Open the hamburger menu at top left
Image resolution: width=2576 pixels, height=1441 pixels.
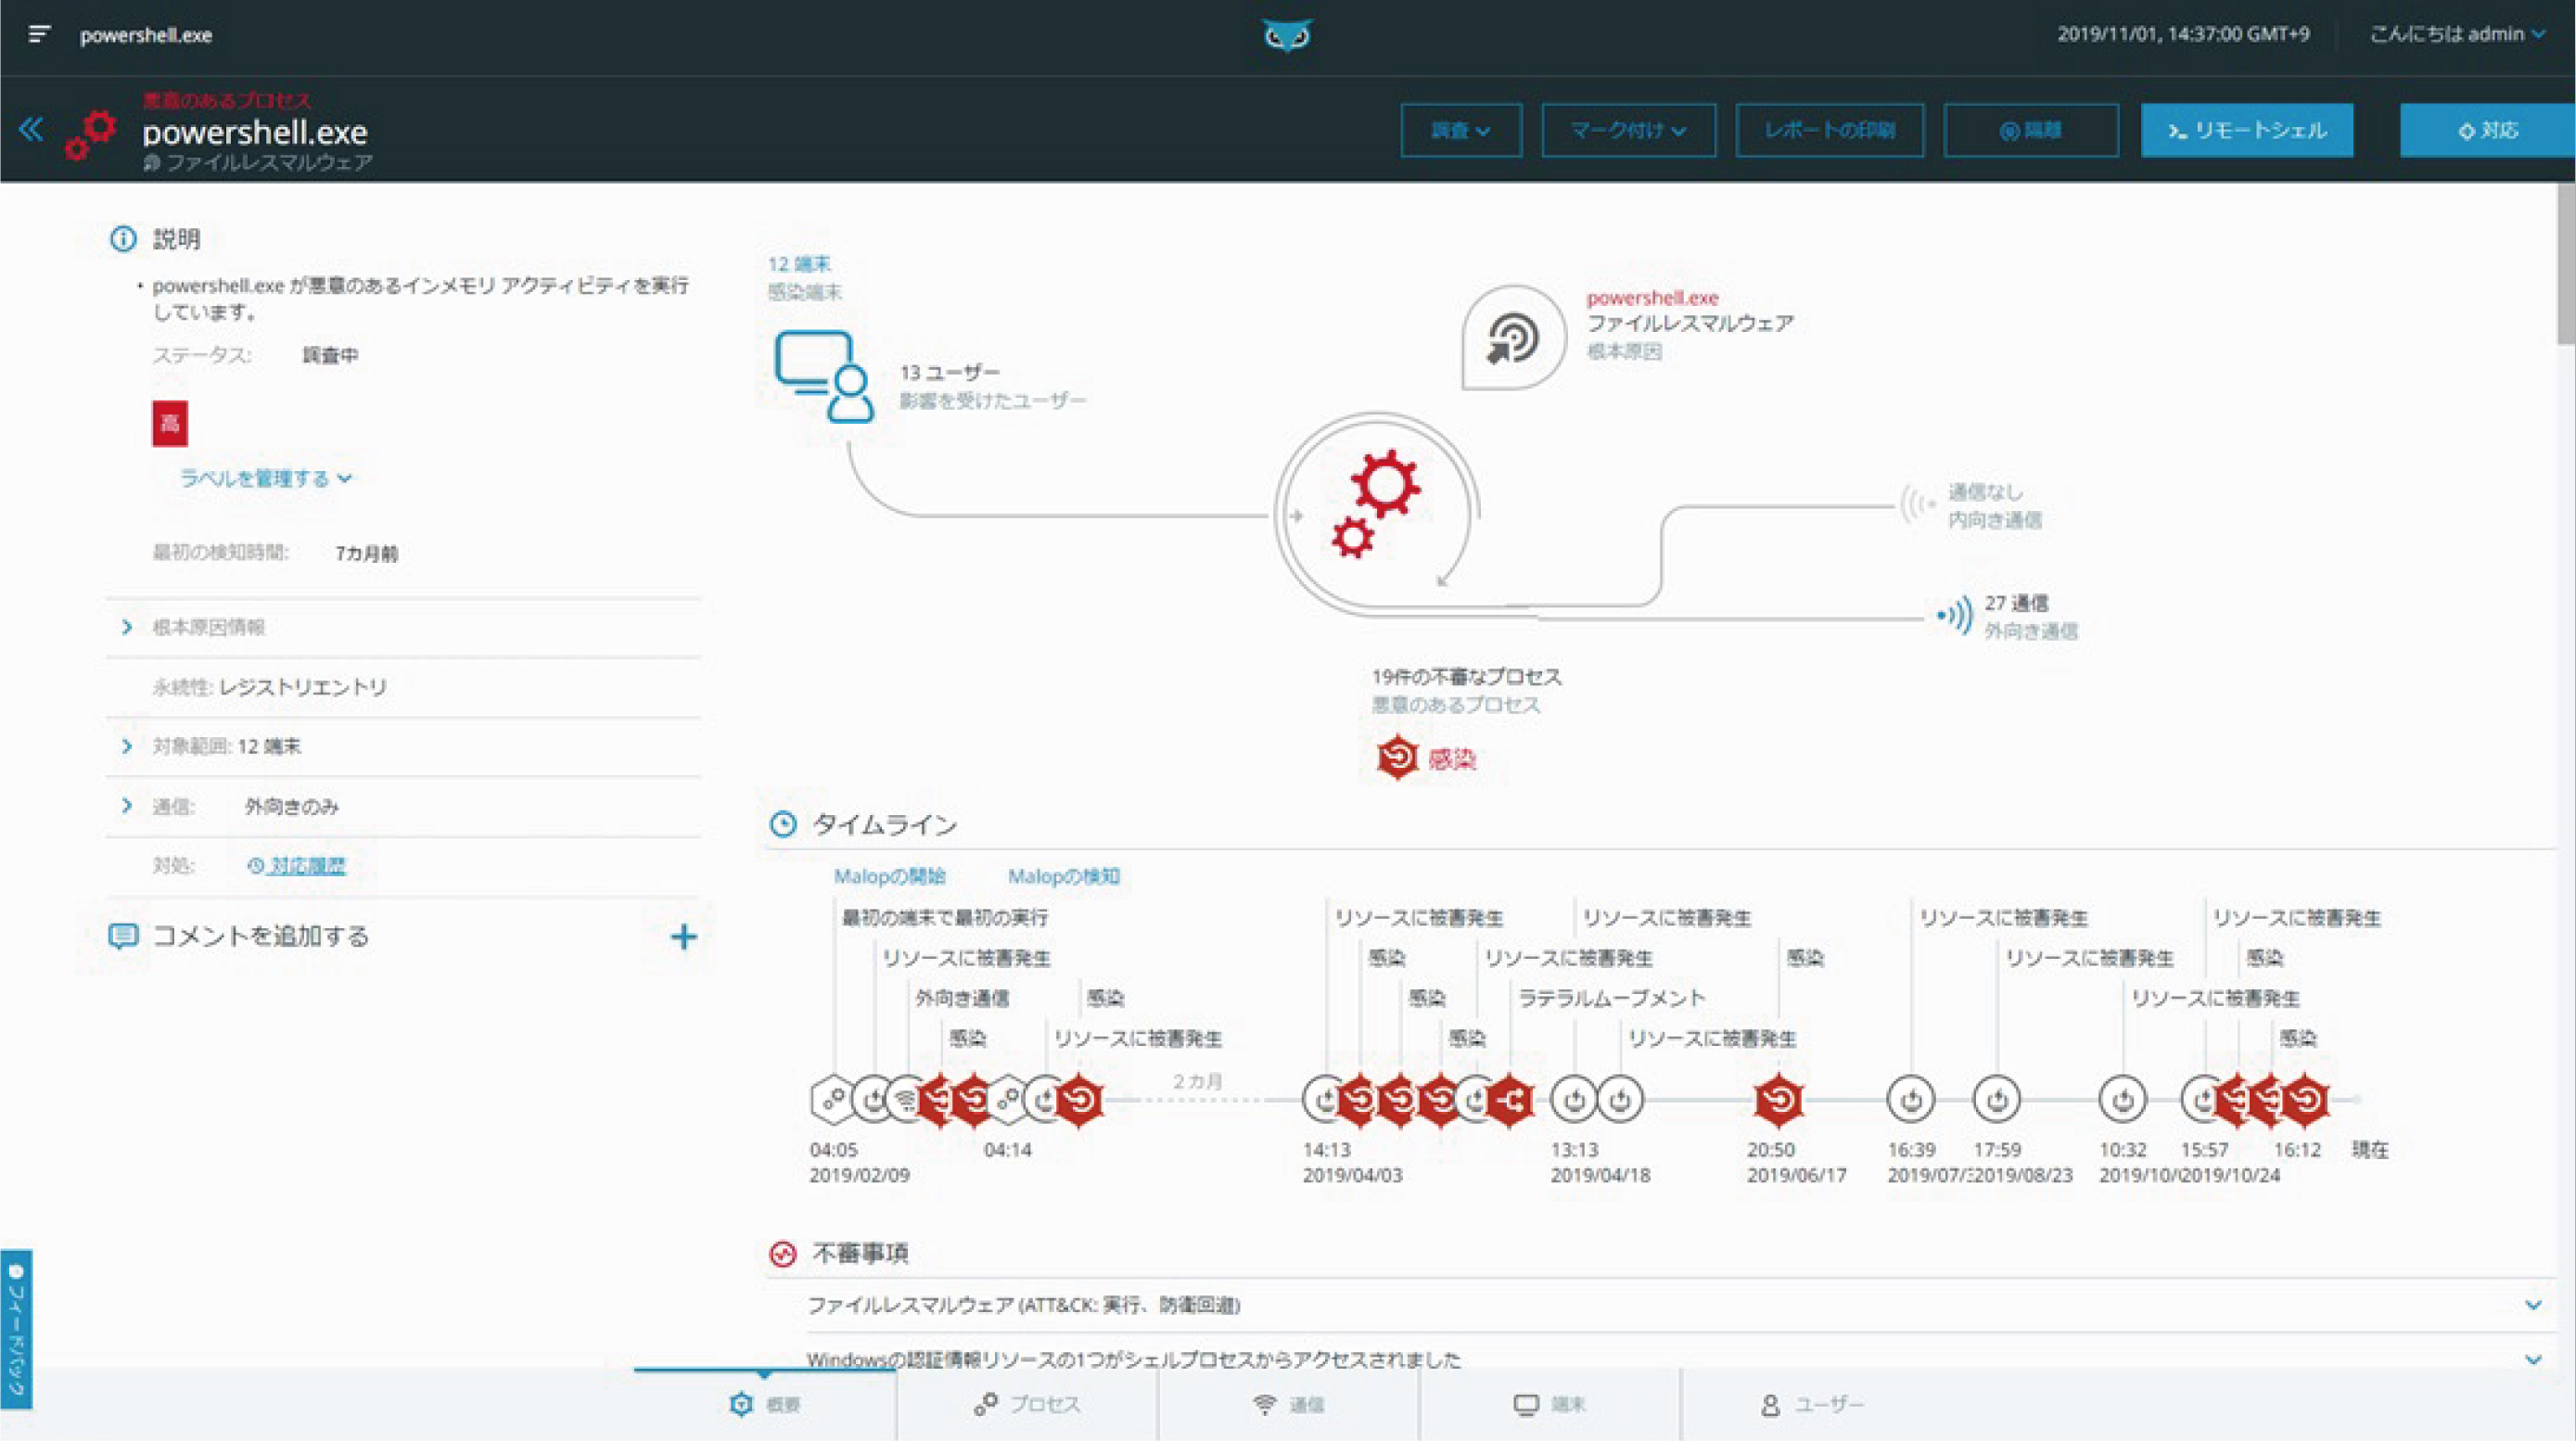coord(39,35)
